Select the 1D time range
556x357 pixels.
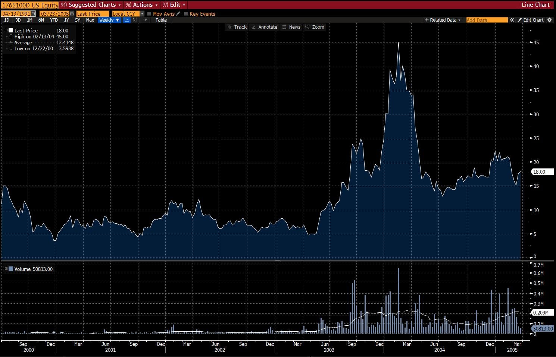tap(7, 20)
